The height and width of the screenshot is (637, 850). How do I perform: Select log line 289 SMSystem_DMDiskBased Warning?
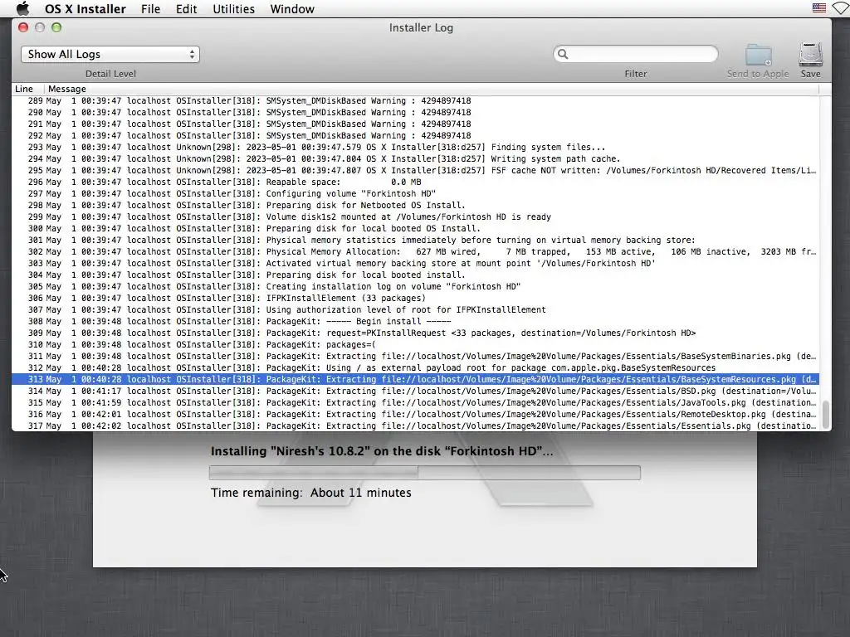415,100
